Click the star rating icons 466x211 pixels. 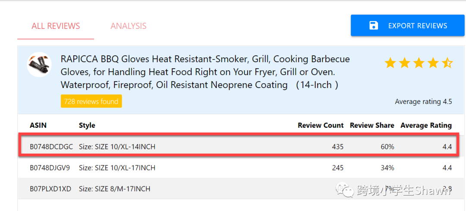(418, 63)
